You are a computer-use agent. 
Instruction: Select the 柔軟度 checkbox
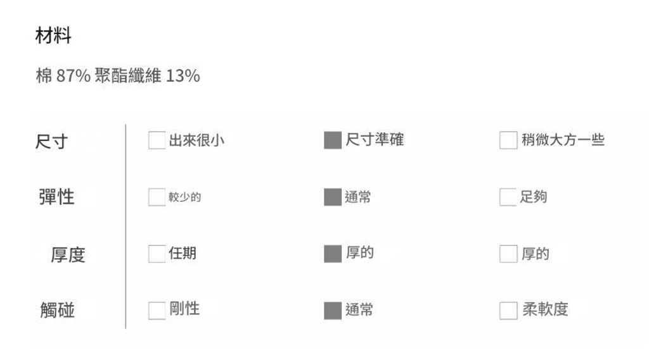(508, 311)
